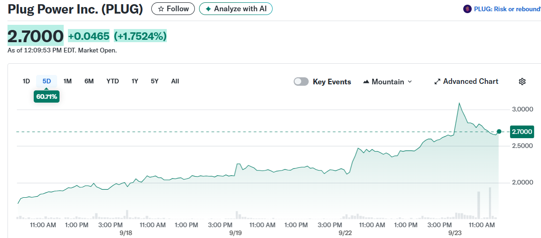541x238 pixels.
Task: Click the large 2.7000 price quote
Action: [x=36, y=36]
